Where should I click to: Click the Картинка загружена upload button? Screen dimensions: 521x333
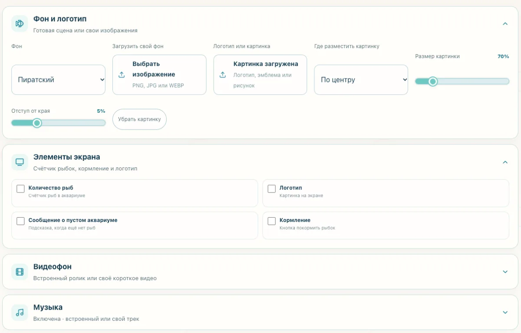coord(260,75)
